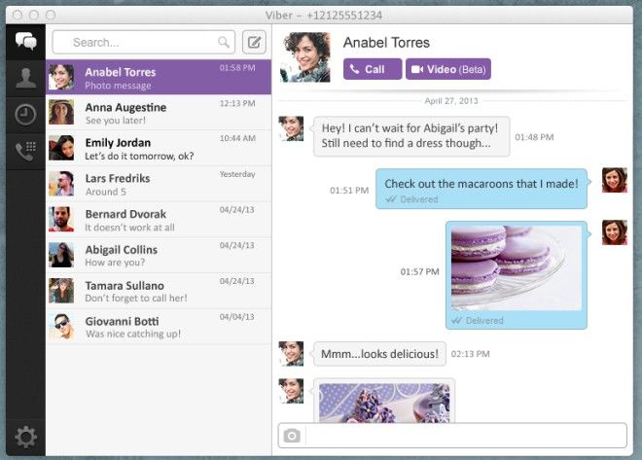Open the contacts sidebar icon
The height and width of the screenshot is (460, 642).
pyautogui.click(x=25, y=79)
